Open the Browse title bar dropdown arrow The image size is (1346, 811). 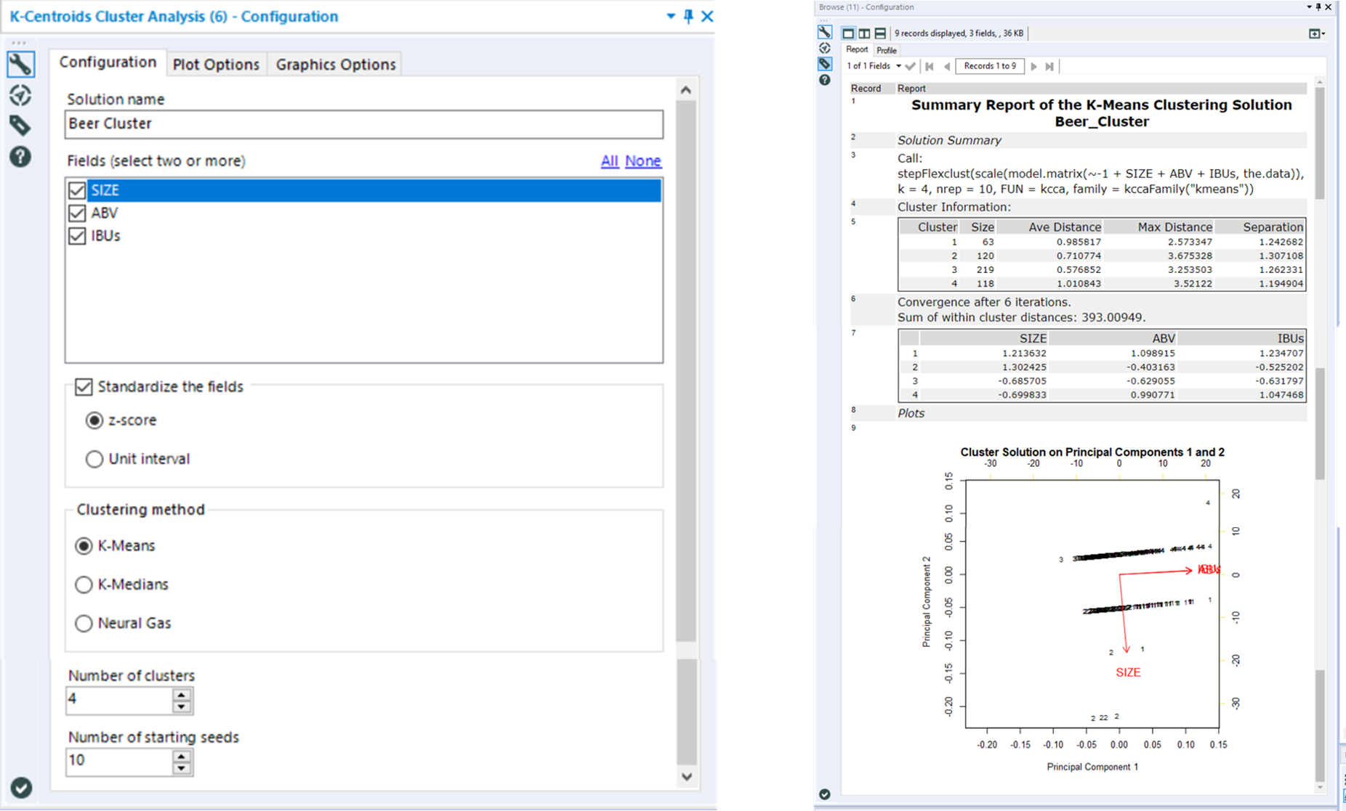pos(1308,7)
